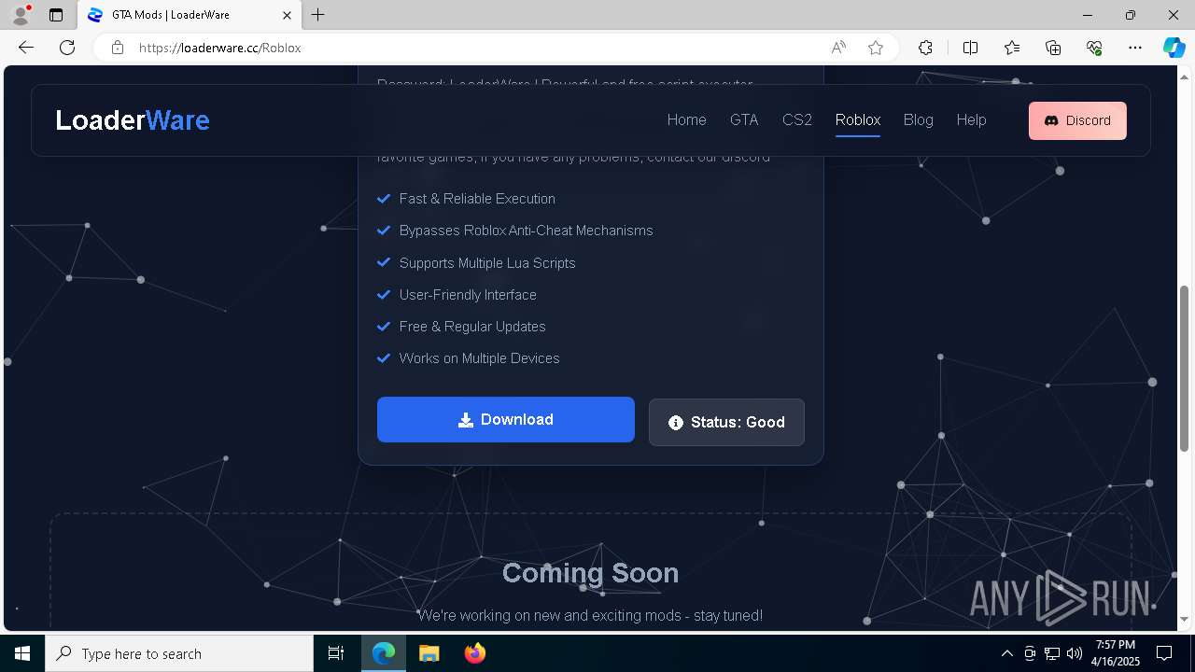Open Task View on the taskbar
Screen dimensions: 1195x672
pos(336,653)
